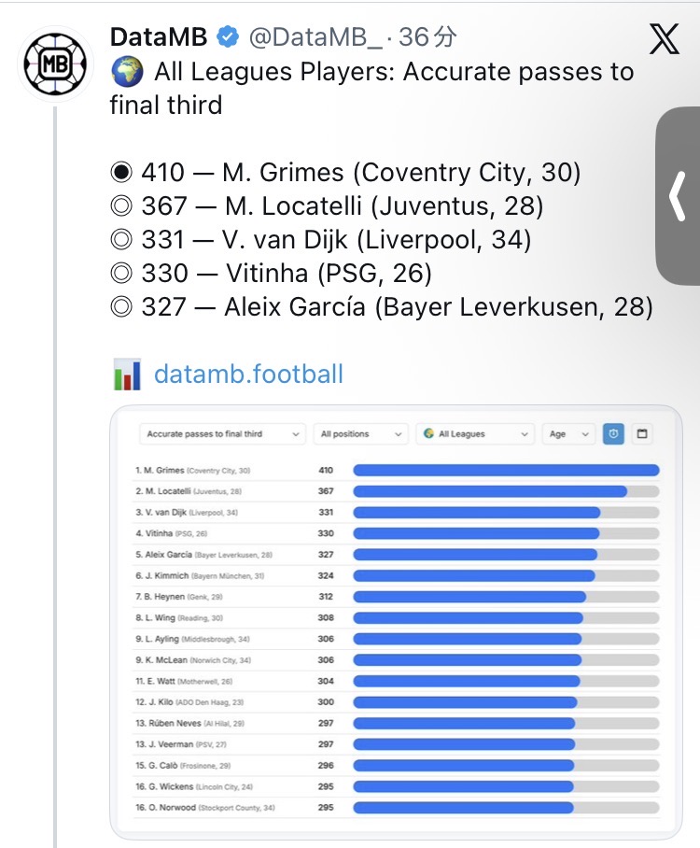Click the J. Kimmich row in the chart
This screenshot has width=700, height=848.
(397, 576)
